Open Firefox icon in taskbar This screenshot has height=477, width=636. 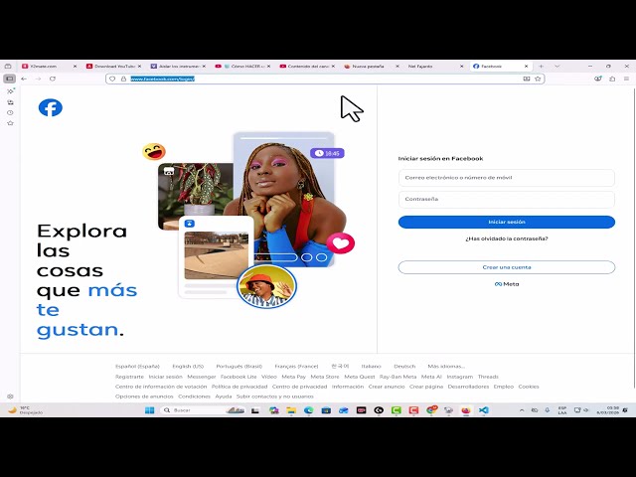pos(466,410)
